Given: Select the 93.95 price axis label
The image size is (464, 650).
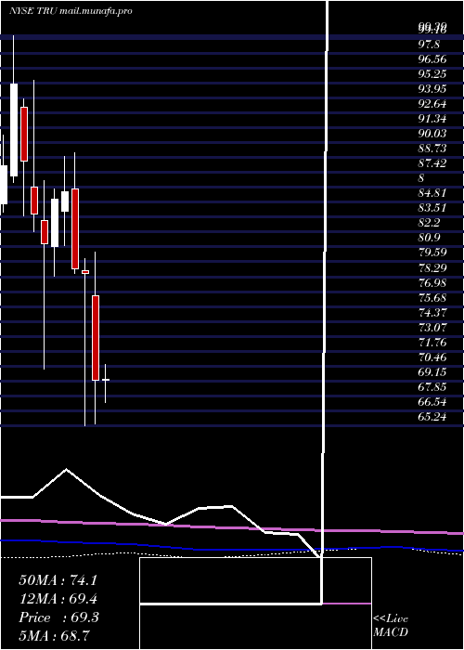Looking at the screenshot, I should pos(432,89).
